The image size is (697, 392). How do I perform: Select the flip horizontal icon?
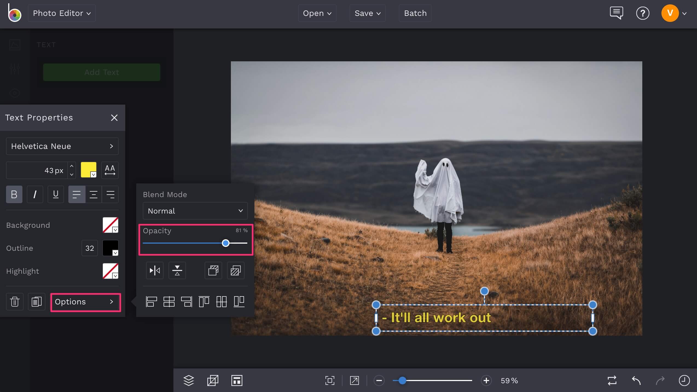(x=155, y=270)
